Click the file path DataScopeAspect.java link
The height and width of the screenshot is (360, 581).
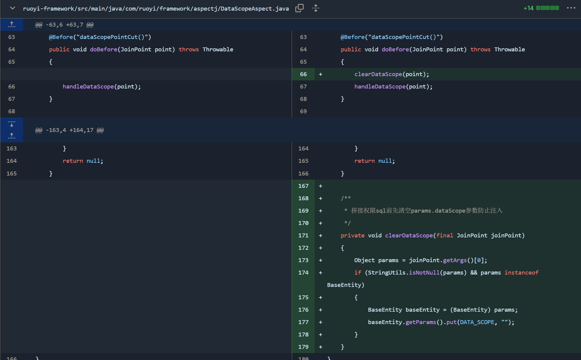pyautogui.click(x=156, y=8)
